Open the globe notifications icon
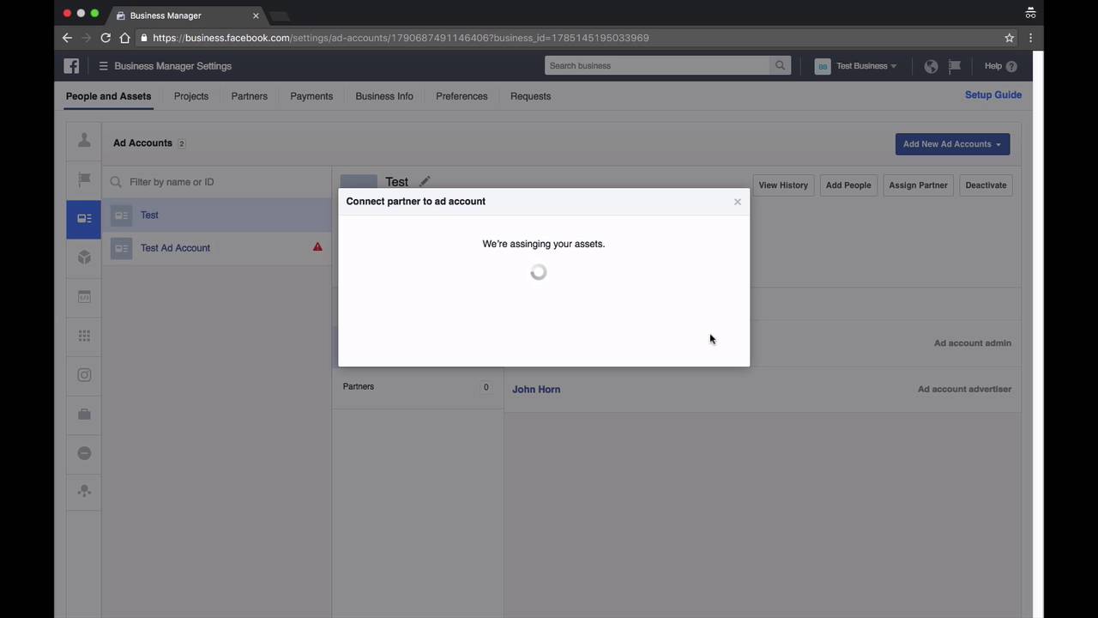 [931, 66]
